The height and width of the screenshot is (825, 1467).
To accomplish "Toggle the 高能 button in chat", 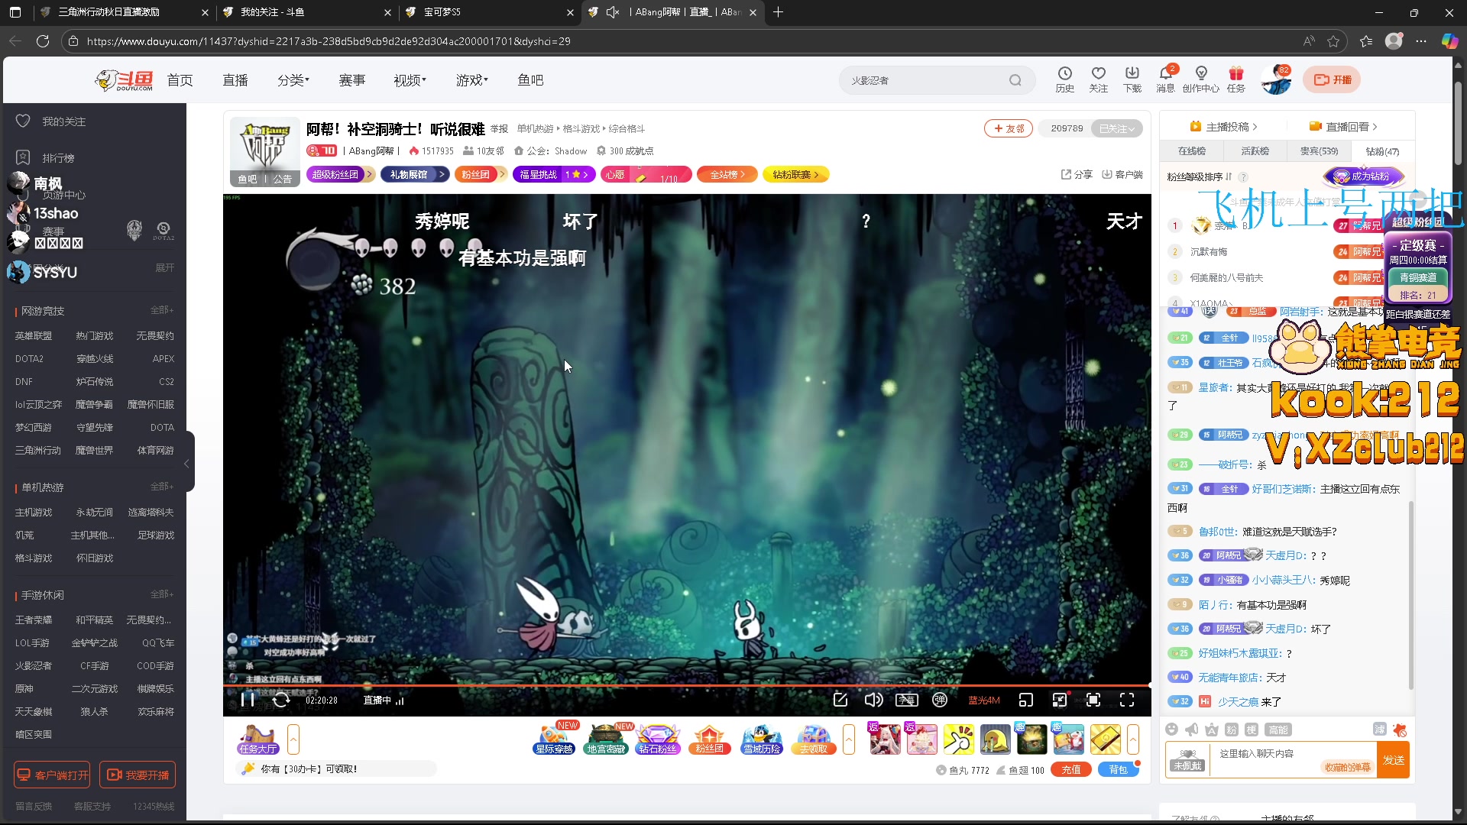I will click(x=1278, y=730).
